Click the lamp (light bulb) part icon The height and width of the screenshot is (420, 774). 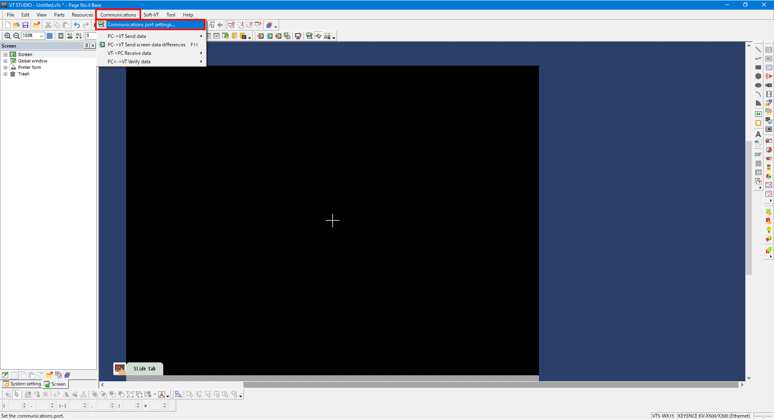tap(769, 230)
